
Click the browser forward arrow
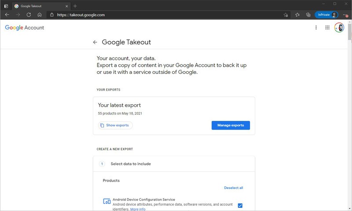pos(18,15)
